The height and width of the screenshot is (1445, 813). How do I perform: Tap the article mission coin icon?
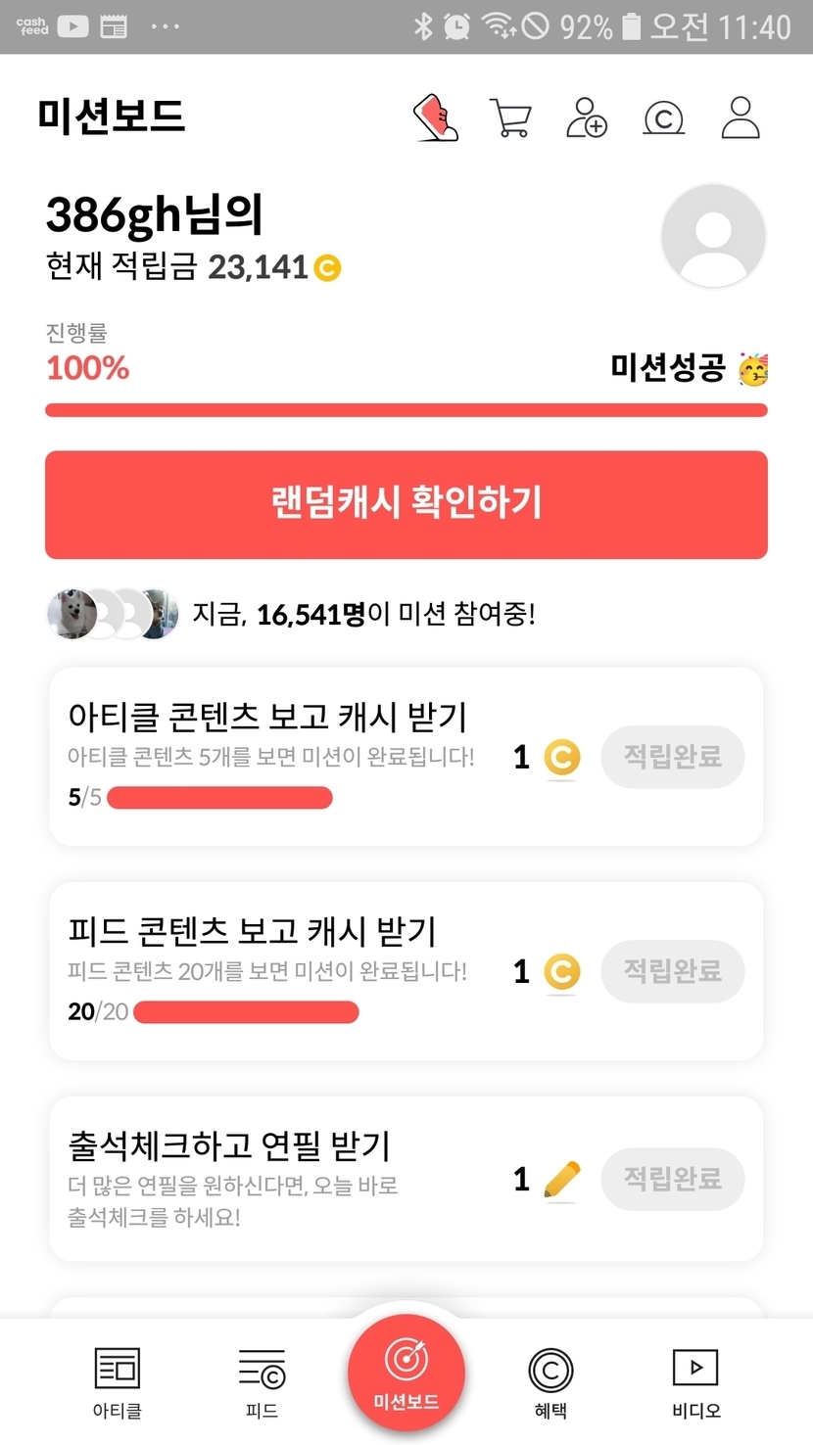click(x=561, y=758)
